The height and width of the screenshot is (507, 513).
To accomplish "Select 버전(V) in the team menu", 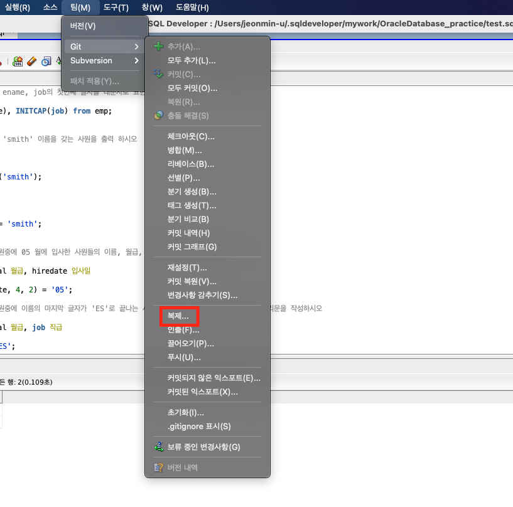I will pyautogui.click(x=104, y=26).
